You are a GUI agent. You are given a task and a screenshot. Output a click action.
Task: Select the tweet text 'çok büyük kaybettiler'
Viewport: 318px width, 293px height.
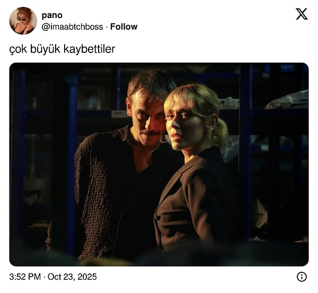(x=62, y=49)
